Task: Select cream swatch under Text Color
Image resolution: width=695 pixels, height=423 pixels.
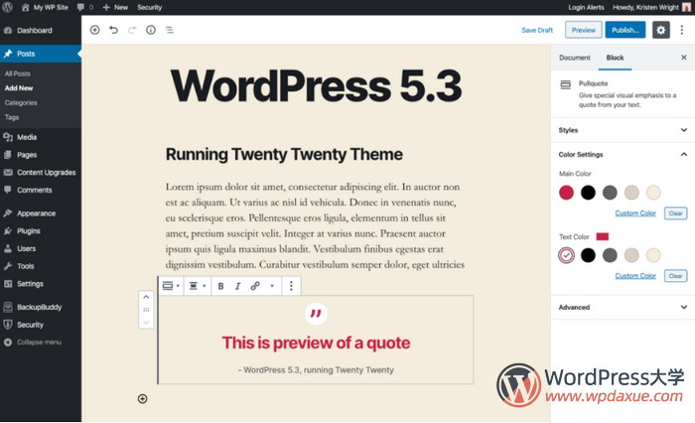Action: 653,255
